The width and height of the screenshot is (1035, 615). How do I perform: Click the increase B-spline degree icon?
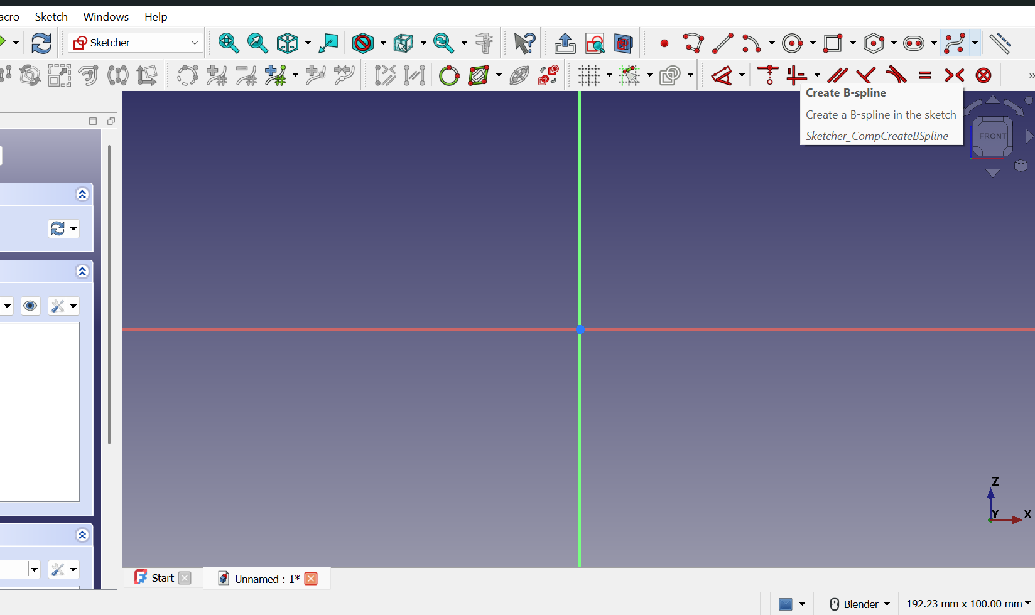click(x=217, y=75)
